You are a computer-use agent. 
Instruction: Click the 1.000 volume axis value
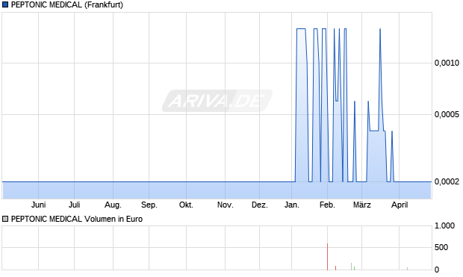444,226
